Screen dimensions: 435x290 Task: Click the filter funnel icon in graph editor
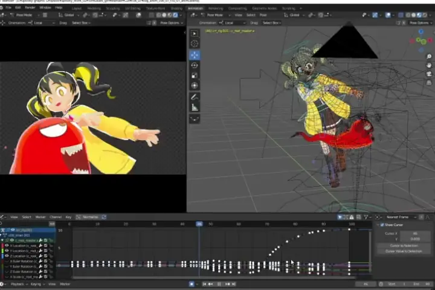pyautogui.click(x=366, y=217)
